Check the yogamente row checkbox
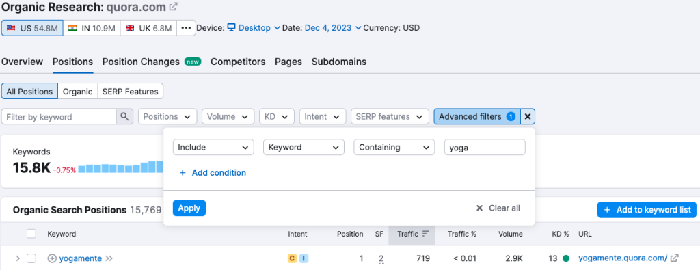This screenshot has width=700, height=270. 31,258
